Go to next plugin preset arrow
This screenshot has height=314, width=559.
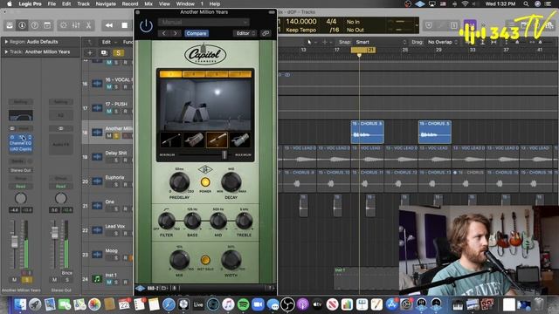pos(175,33)
